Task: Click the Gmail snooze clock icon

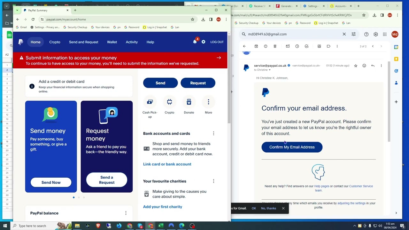Action: [x=297, y=46]
